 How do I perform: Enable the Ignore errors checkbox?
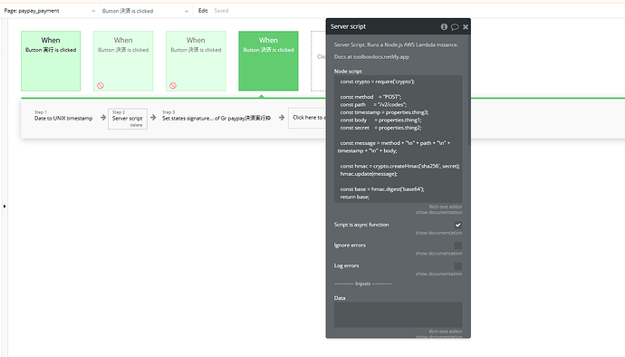(458, 246)
